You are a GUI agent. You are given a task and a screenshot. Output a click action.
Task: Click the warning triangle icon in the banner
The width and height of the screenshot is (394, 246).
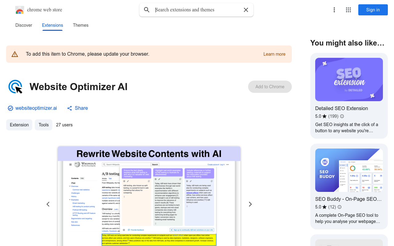pos(15,54)
